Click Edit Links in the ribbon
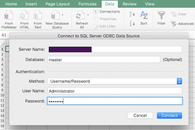195x130 pixels. [104, 26]
